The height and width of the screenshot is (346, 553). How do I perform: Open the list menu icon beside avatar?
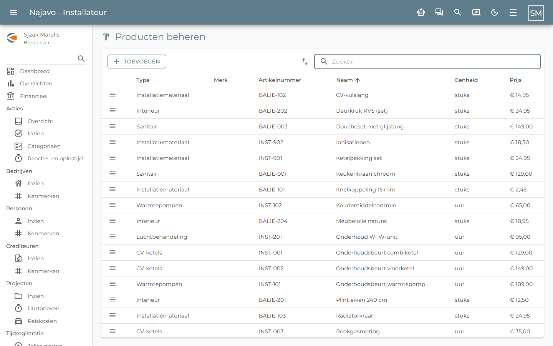point(513,12)
